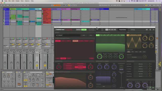Open the envelope follower Destination dropdown
162x91 pixels.
pyautogui.click(x=104, y=86)
